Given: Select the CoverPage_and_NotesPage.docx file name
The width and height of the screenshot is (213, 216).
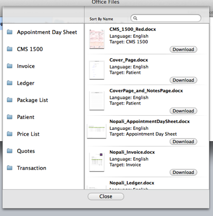Looking at the screenshot, I should coord(146,90).
